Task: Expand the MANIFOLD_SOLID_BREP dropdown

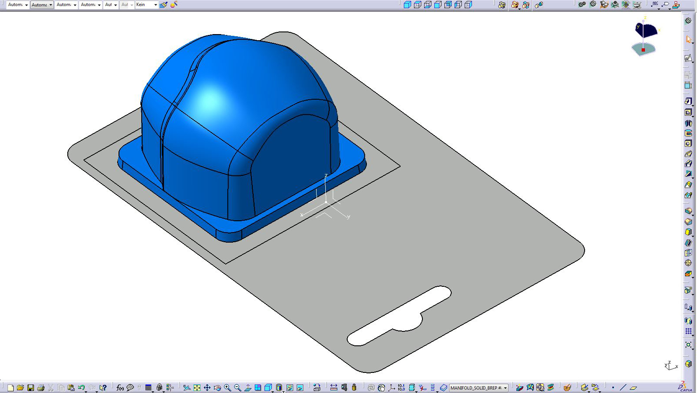Action: [505, 388]
